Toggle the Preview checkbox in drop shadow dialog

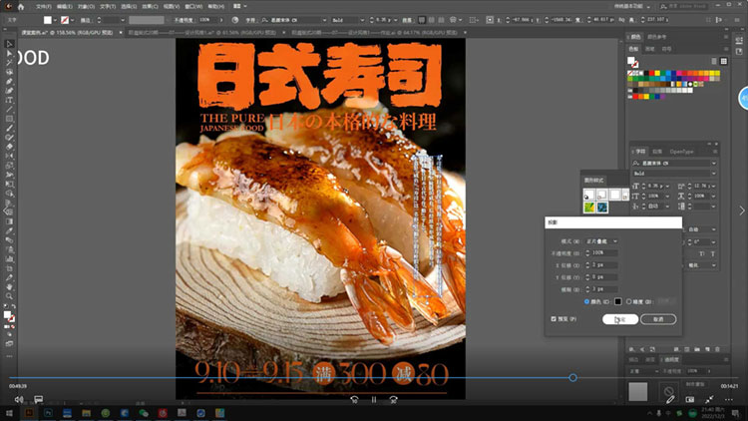pos(555,318)
